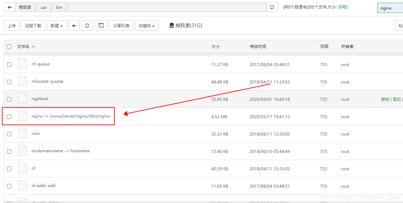Viewport: 403px width, 203px height.
Task: Click date 2014/06/10 05:48:44
Action: [x=270, y=152]
